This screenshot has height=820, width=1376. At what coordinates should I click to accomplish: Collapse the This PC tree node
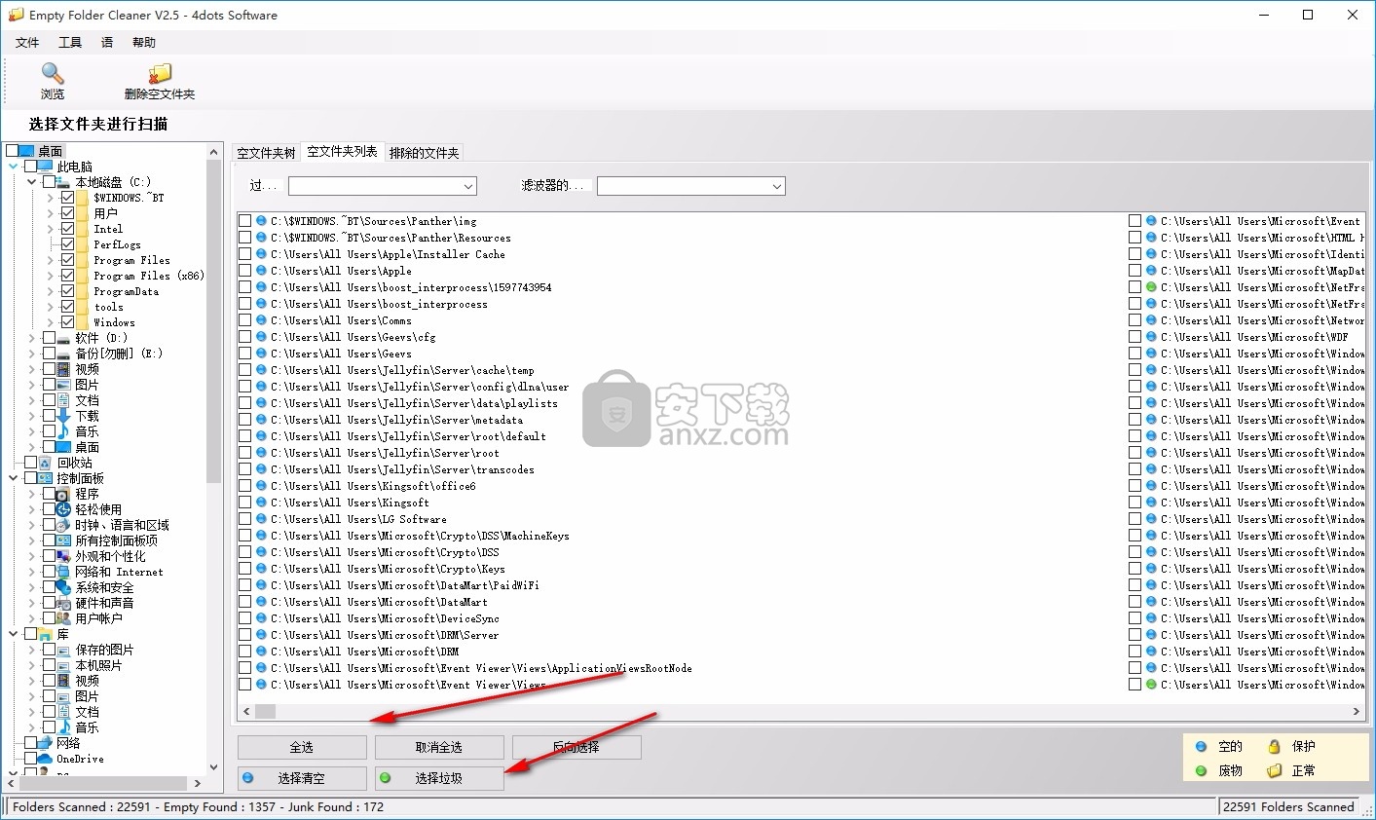14,167
